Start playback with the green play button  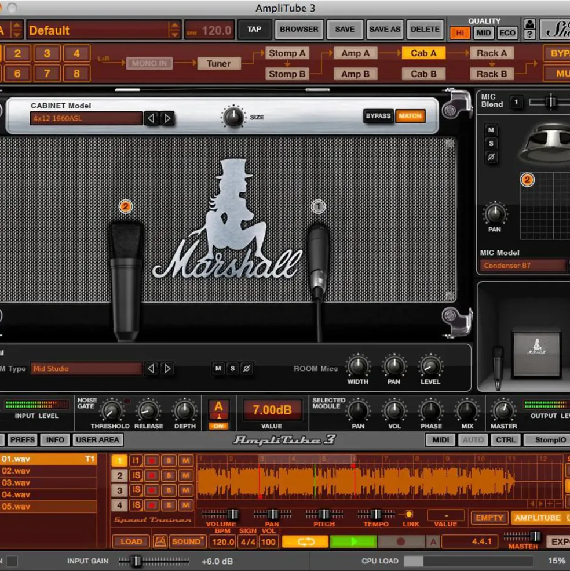click(353, 541)
